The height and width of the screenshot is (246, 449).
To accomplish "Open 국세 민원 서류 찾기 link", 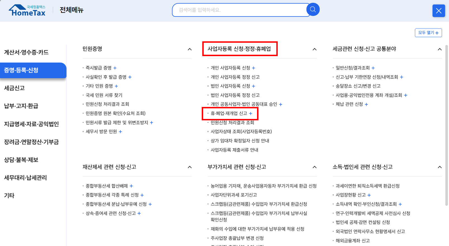I will point(104,95).
